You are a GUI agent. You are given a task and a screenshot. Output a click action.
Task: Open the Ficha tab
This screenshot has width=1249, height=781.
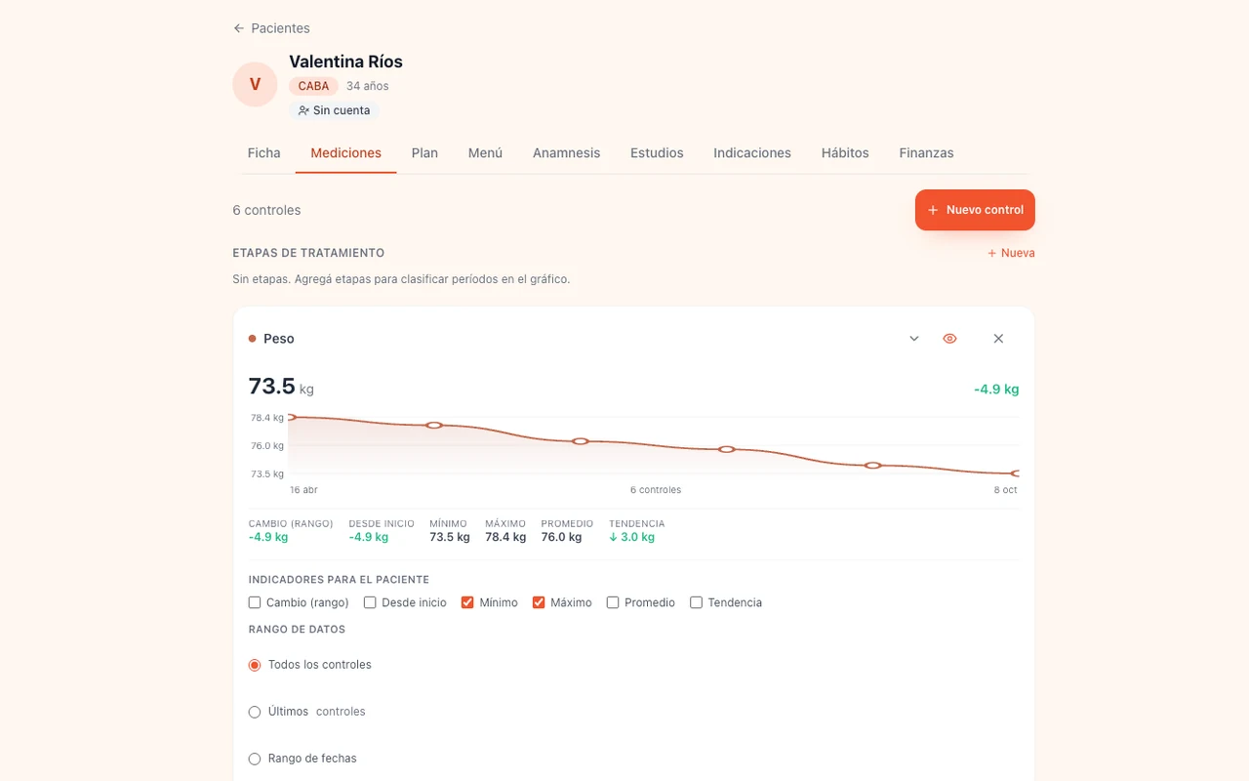263,153
